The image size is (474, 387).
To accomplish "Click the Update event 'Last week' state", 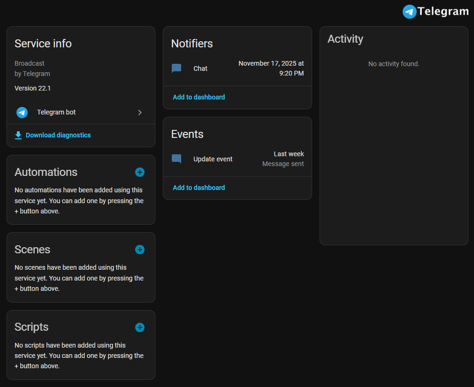I will coord(289,154).
